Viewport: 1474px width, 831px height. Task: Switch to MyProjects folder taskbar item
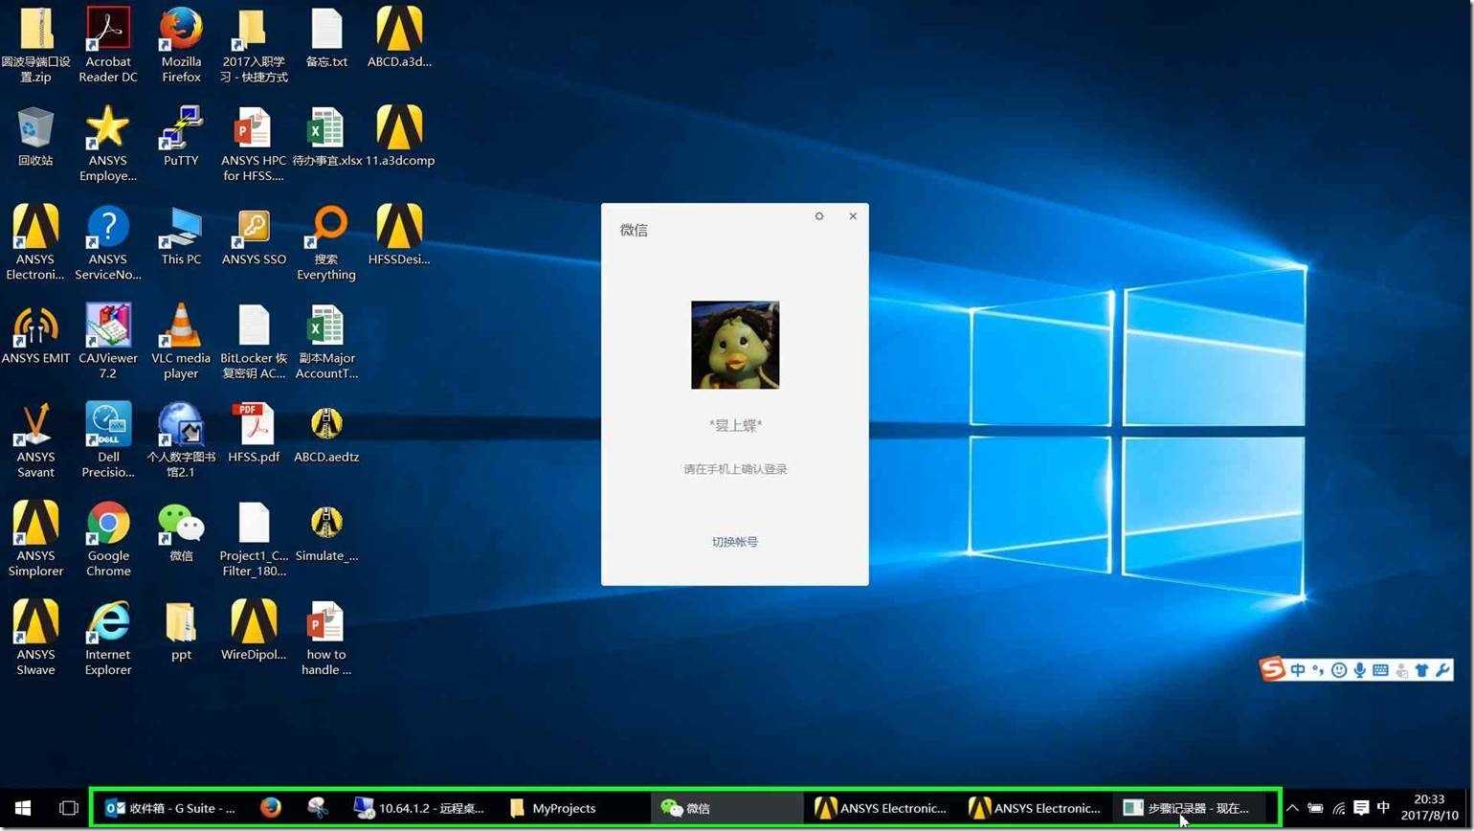pos(575,808)
